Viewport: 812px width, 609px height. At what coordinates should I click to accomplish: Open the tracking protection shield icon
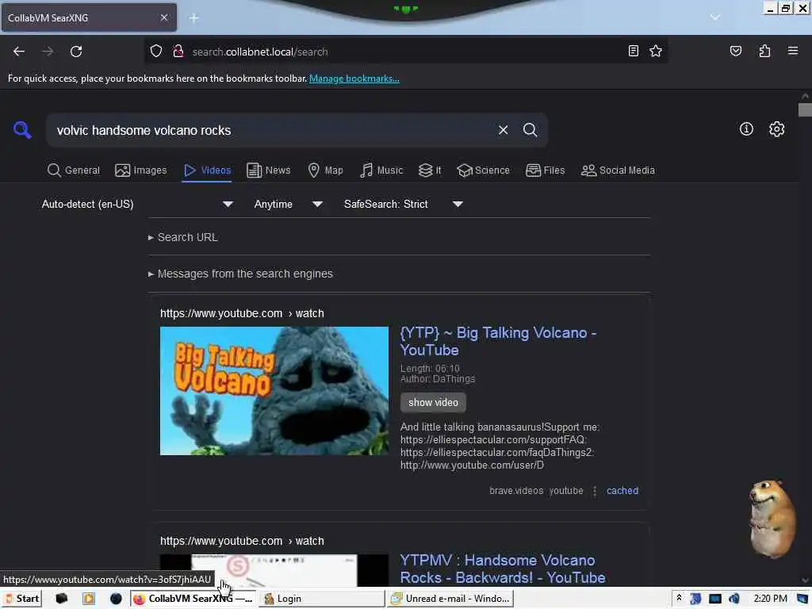[x=156, y=52]
